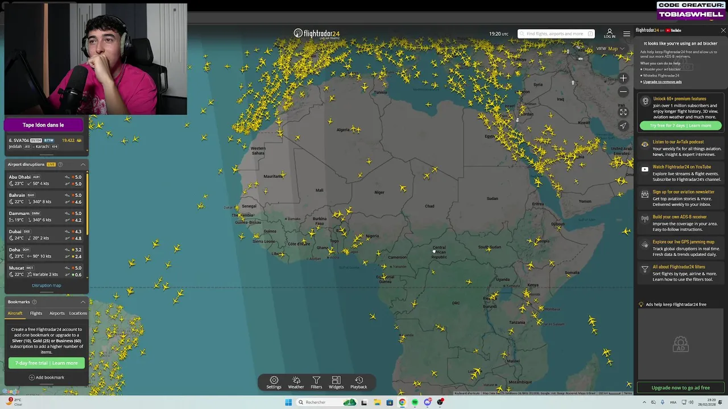Click Listen to our AvTalk podcast heading
728x409 pixels.
coord(678,142)
